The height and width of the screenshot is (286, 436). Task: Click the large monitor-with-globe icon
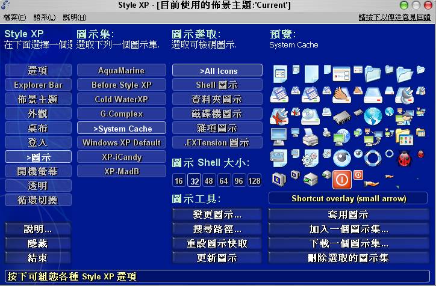[x=341, y=137]
